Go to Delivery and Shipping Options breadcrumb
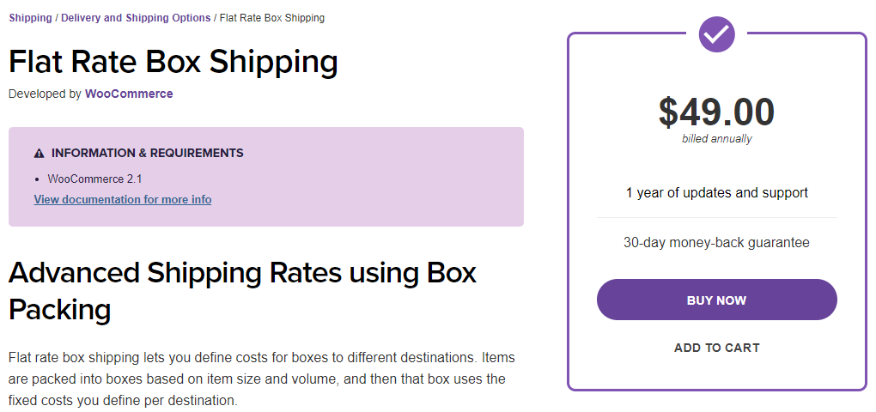876x412 pixels. pyautogui.click(x=136, y=18)
